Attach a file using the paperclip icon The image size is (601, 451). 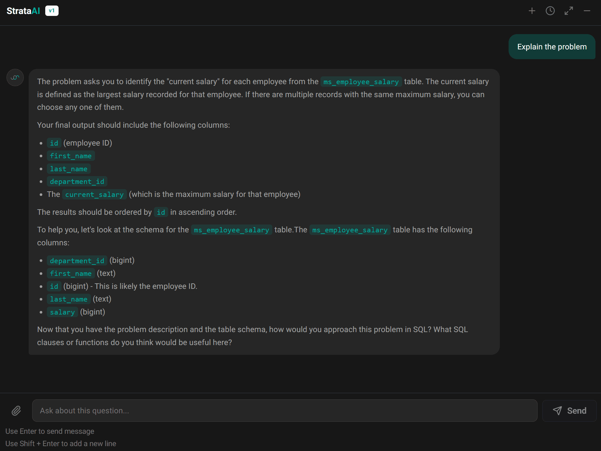(x=16, y=411)
